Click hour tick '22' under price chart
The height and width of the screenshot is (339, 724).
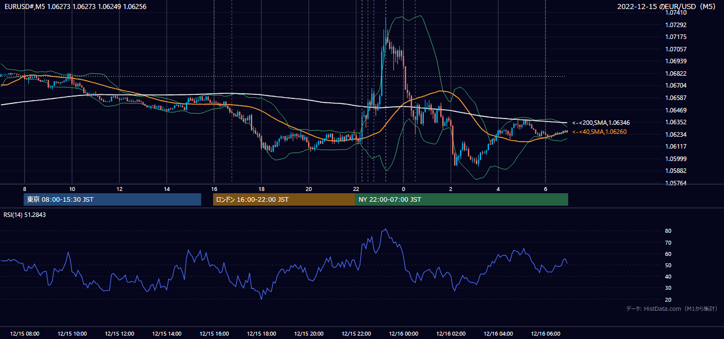(356, 189)
